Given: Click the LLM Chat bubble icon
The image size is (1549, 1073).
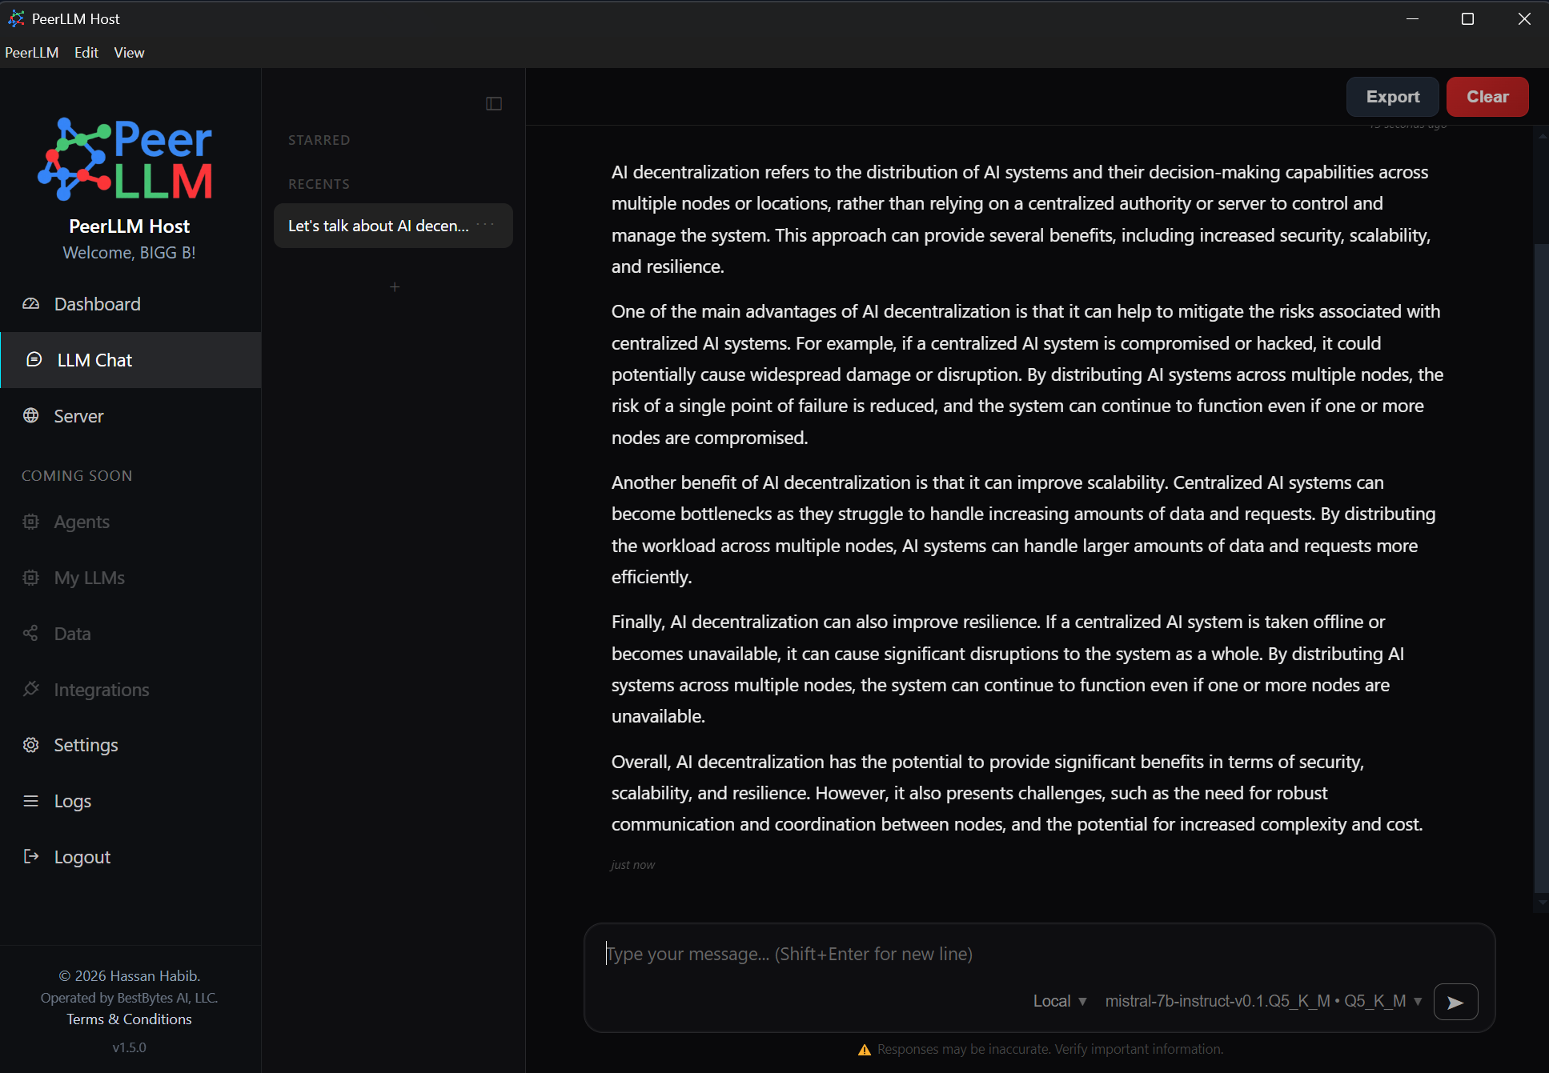Looking at the screenshot, I should click(34, 360).
